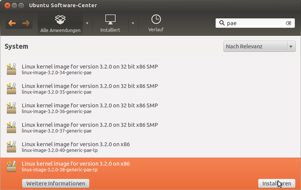Click package icon for linux-image-3.2.0-36-generic-pae

click(x=11, y=108)
